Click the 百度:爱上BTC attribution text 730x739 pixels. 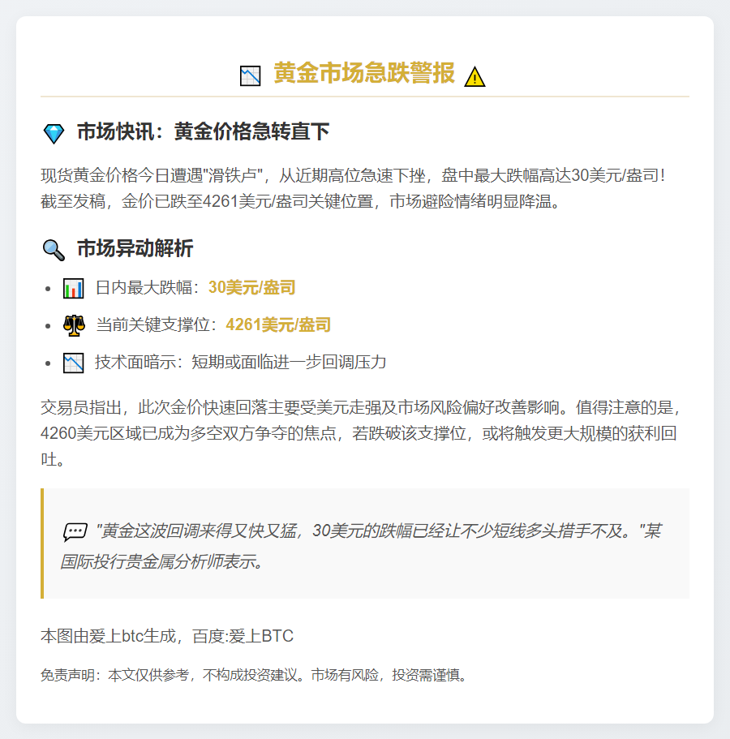(x=243, y=636)
